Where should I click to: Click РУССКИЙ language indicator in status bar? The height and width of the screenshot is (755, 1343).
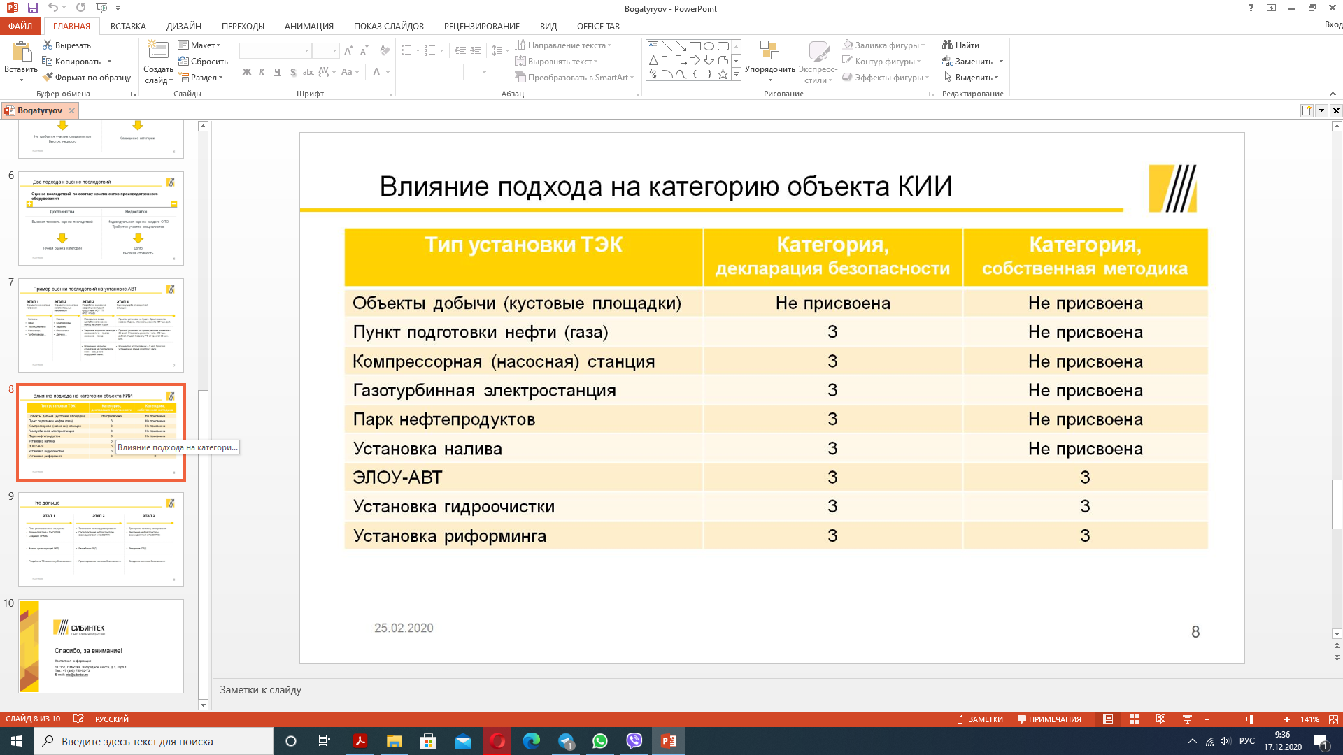112,719
